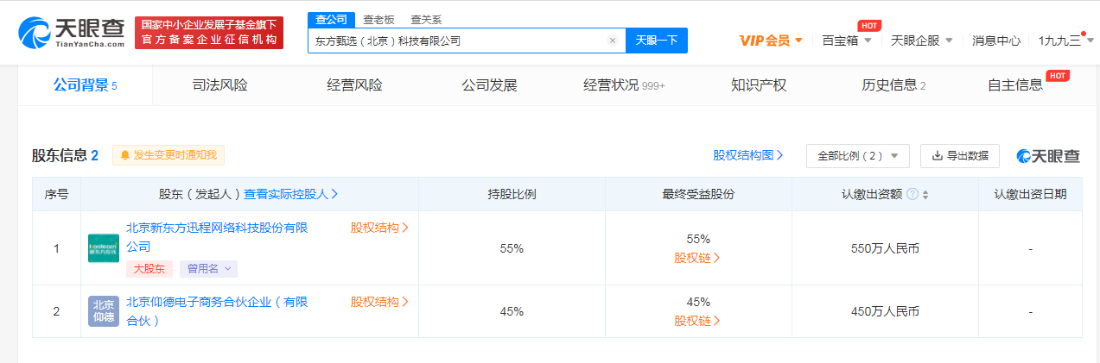
Task: Expand the 百宝箱 menu
Action: tap(846, 41)
